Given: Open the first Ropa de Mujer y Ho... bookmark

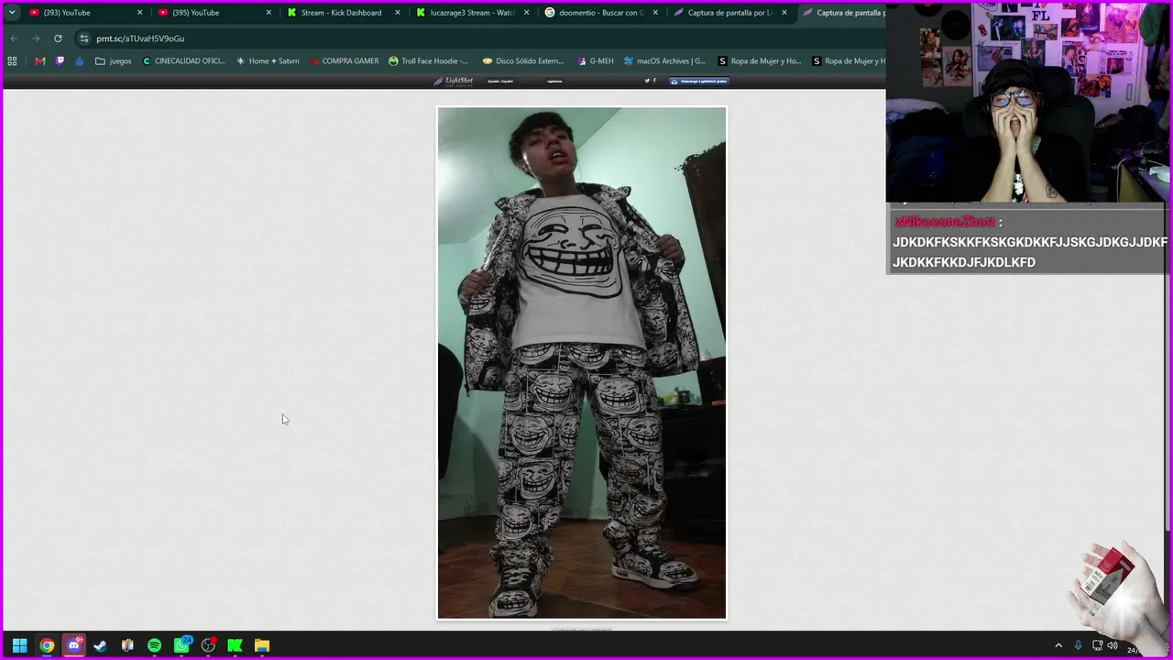Looking at the screenshot, I should 760,61.
